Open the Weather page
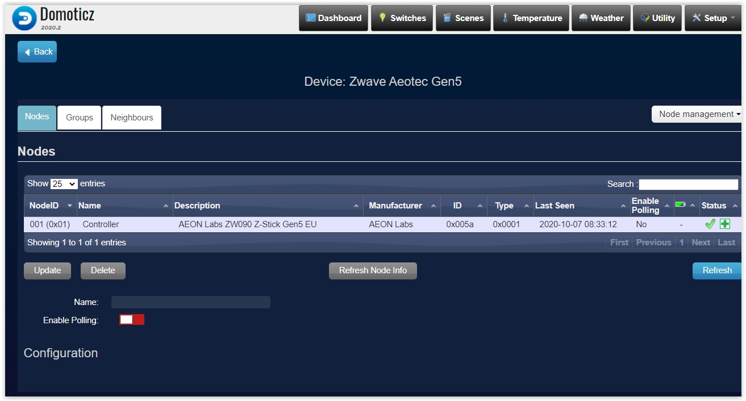This screenshot has height=401, width=746. [601, 18]
